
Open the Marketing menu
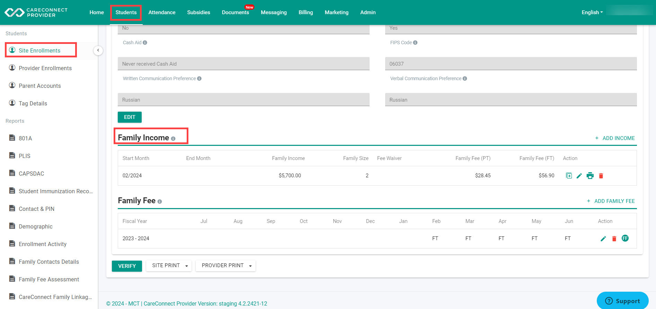(336, 12)
